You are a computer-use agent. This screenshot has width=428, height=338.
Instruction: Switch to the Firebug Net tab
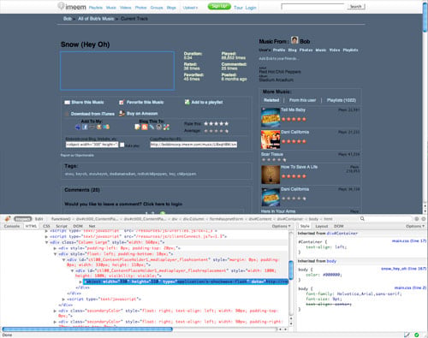pos(92,226)
